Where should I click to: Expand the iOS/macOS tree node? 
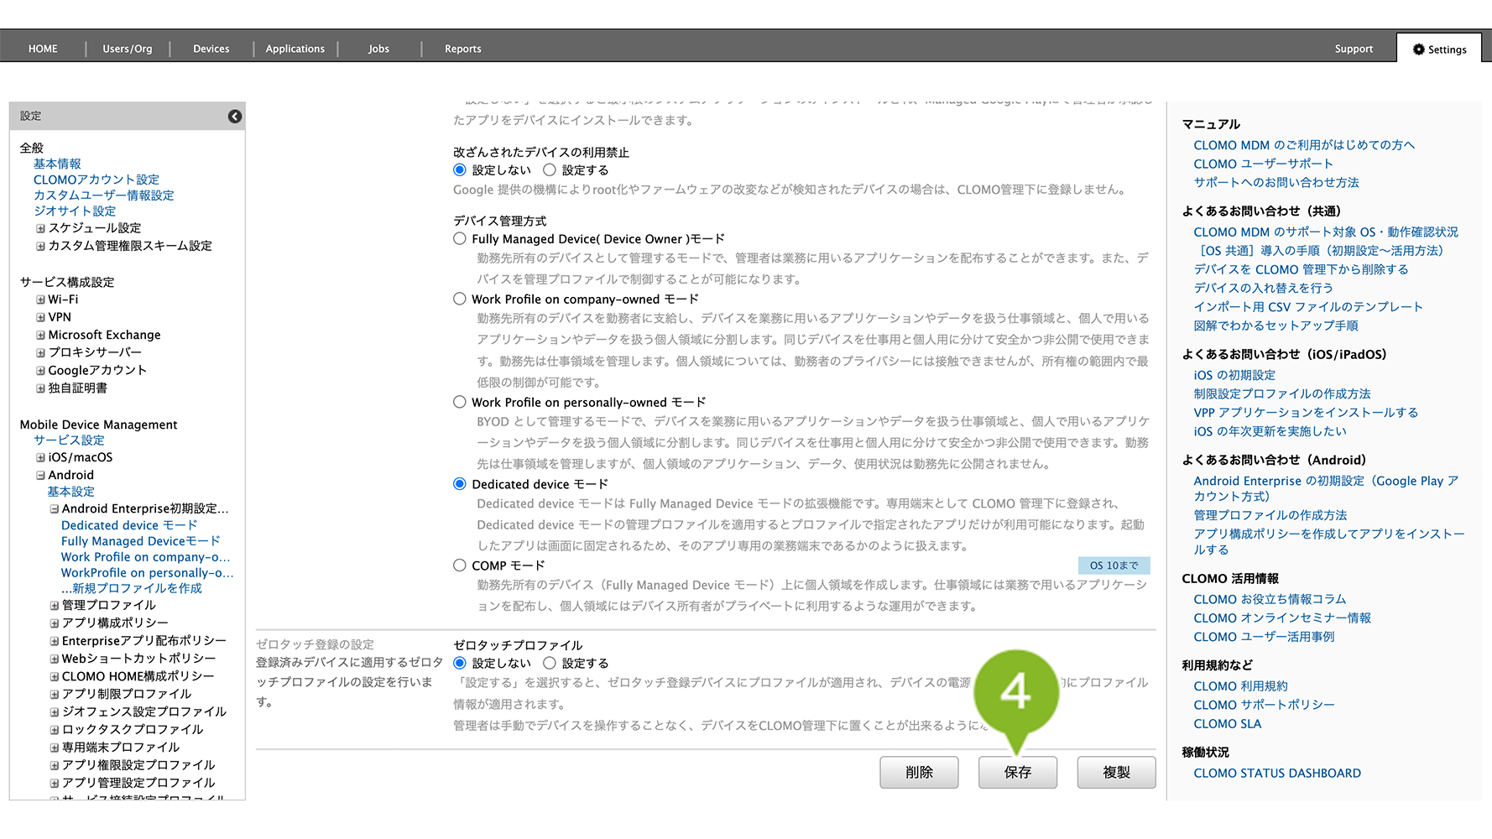40,458
